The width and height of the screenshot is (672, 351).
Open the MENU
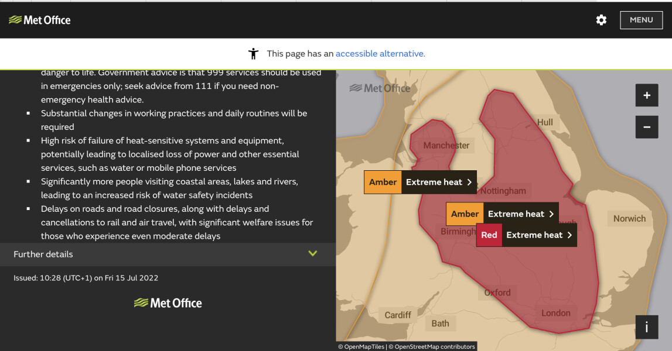pos(641,20)
